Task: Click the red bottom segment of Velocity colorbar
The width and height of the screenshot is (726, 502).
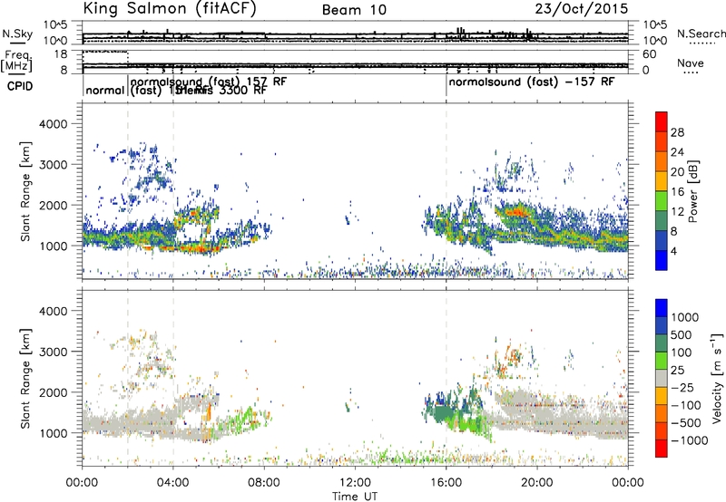Action: pyautogui.click(x=662, y=449)
